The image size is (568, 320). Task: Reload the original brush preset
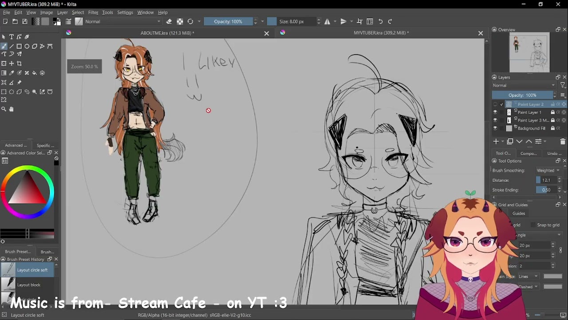point(190,21)
